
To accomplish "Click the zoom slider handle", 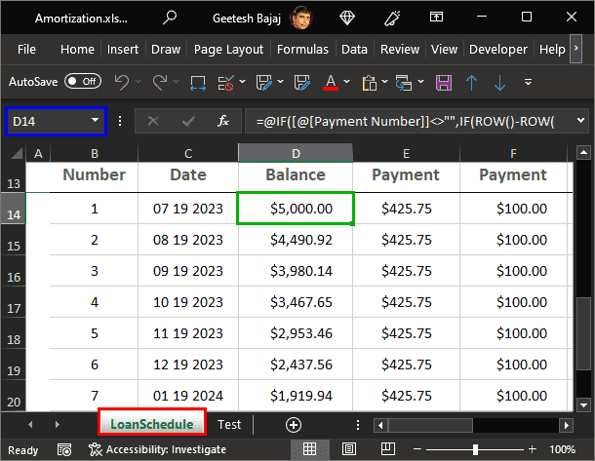I will [x=475, y=449].
